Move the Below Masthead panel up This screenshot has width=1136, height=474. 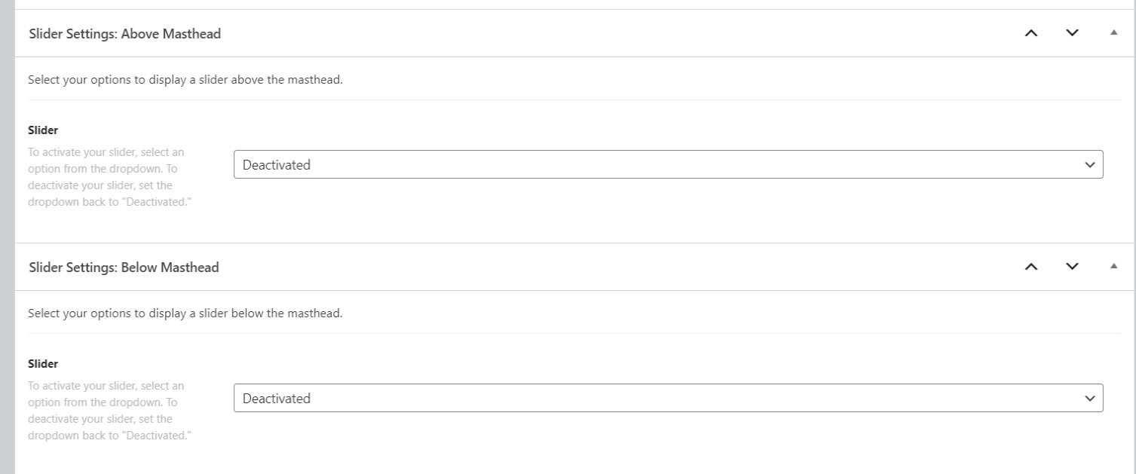(1031, 267)
